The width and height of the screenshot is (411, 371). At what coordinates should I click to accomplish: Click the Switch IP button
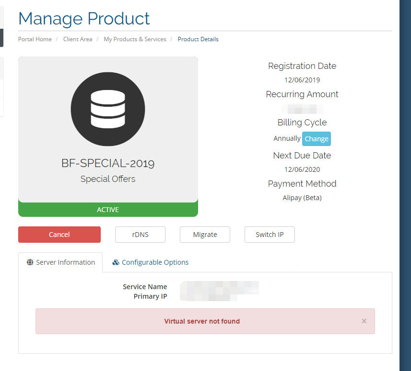pyautogui.click(x=270, y=235)
